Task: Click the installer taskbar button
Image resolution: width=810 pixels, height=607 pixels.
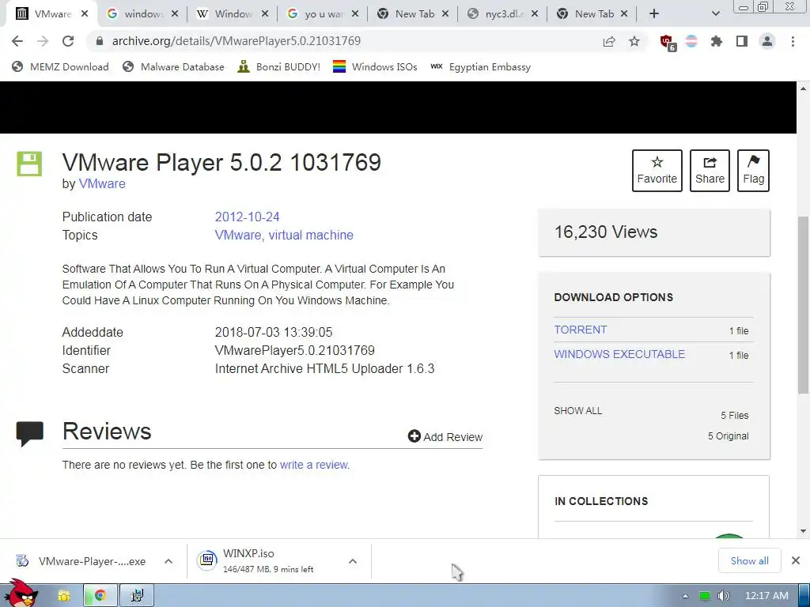Action: 137,596
